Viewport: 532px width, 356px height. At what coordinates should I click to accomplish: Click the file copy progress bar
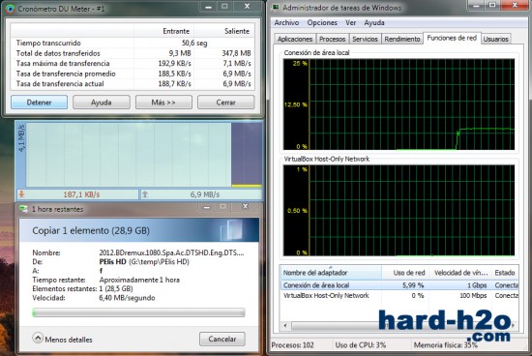[138, 312]
